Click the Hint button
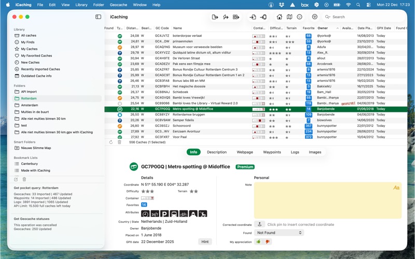The height and width of the screenshot is (259, 415). tap(205, 241)
